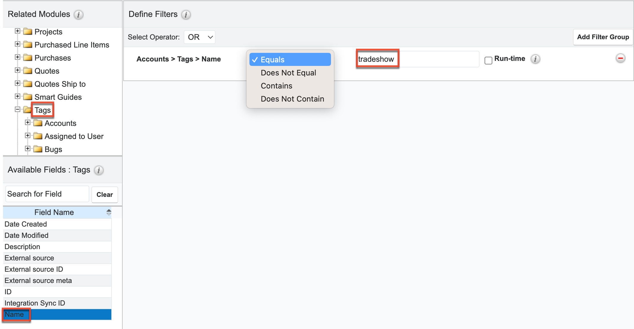Select the Accounts folder icon under Tags
The height and width of the screenshot is (329, 634).
point(38,123)
